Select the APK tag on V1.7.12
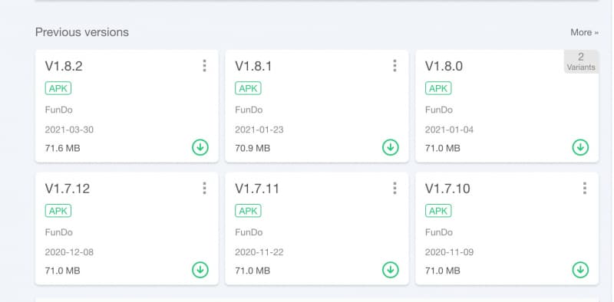 click(x=58, y=211)
